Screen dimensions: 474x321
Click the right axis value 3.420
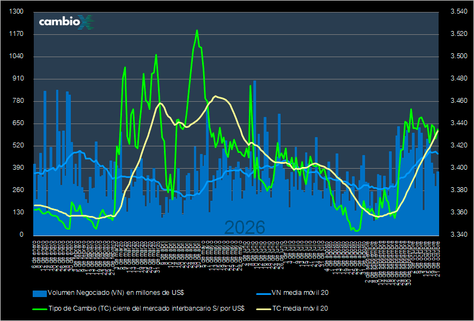[459, 146]
